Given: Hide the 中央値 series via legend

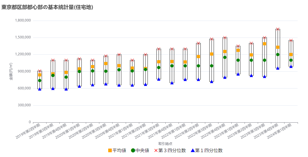Looking at the screenshot, I should [140, 151].
